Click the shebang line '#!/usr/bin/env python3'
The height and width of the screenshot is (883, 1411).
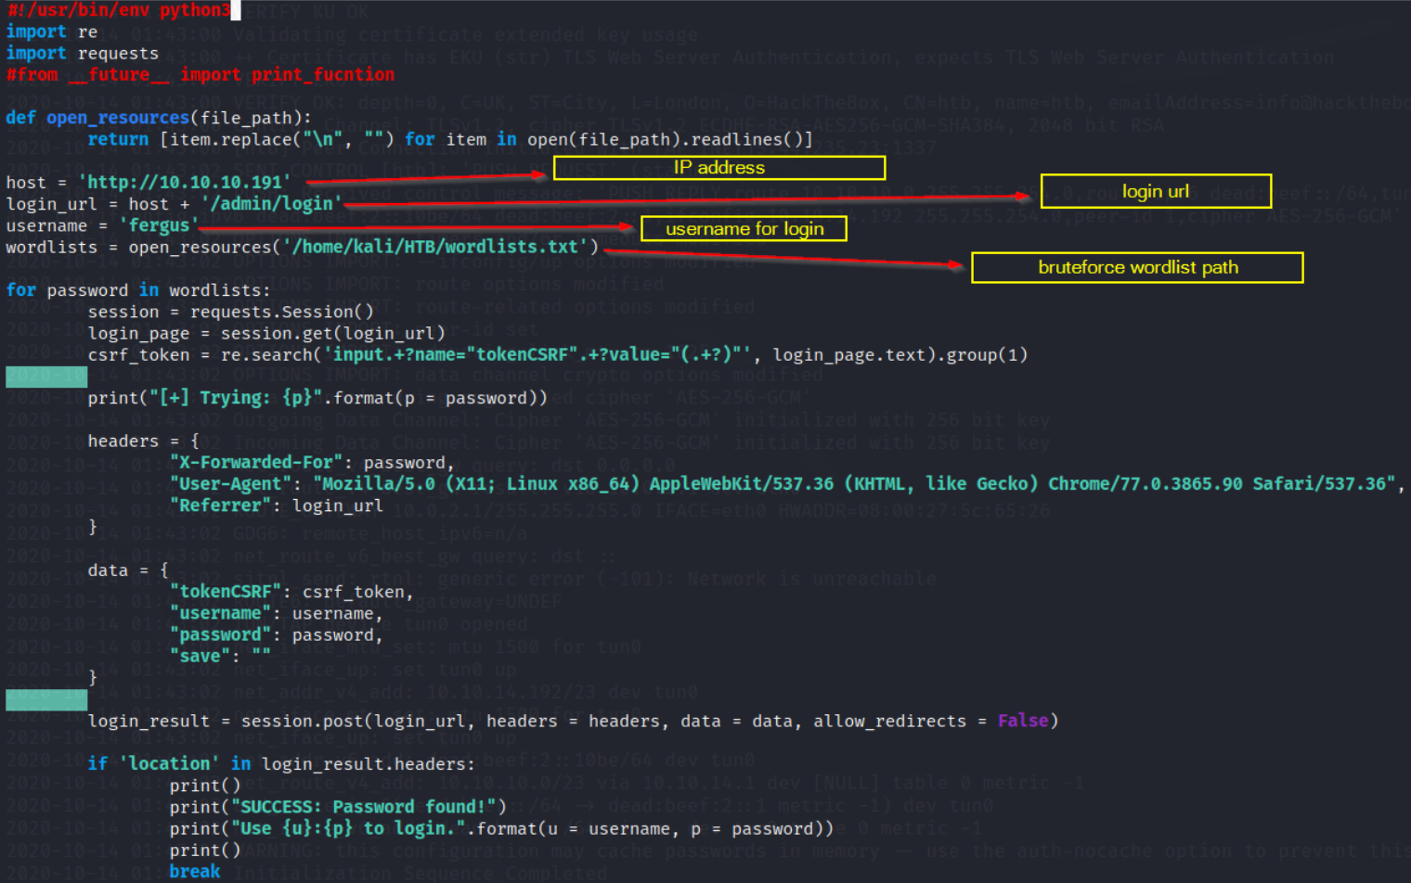pos(118,10)
